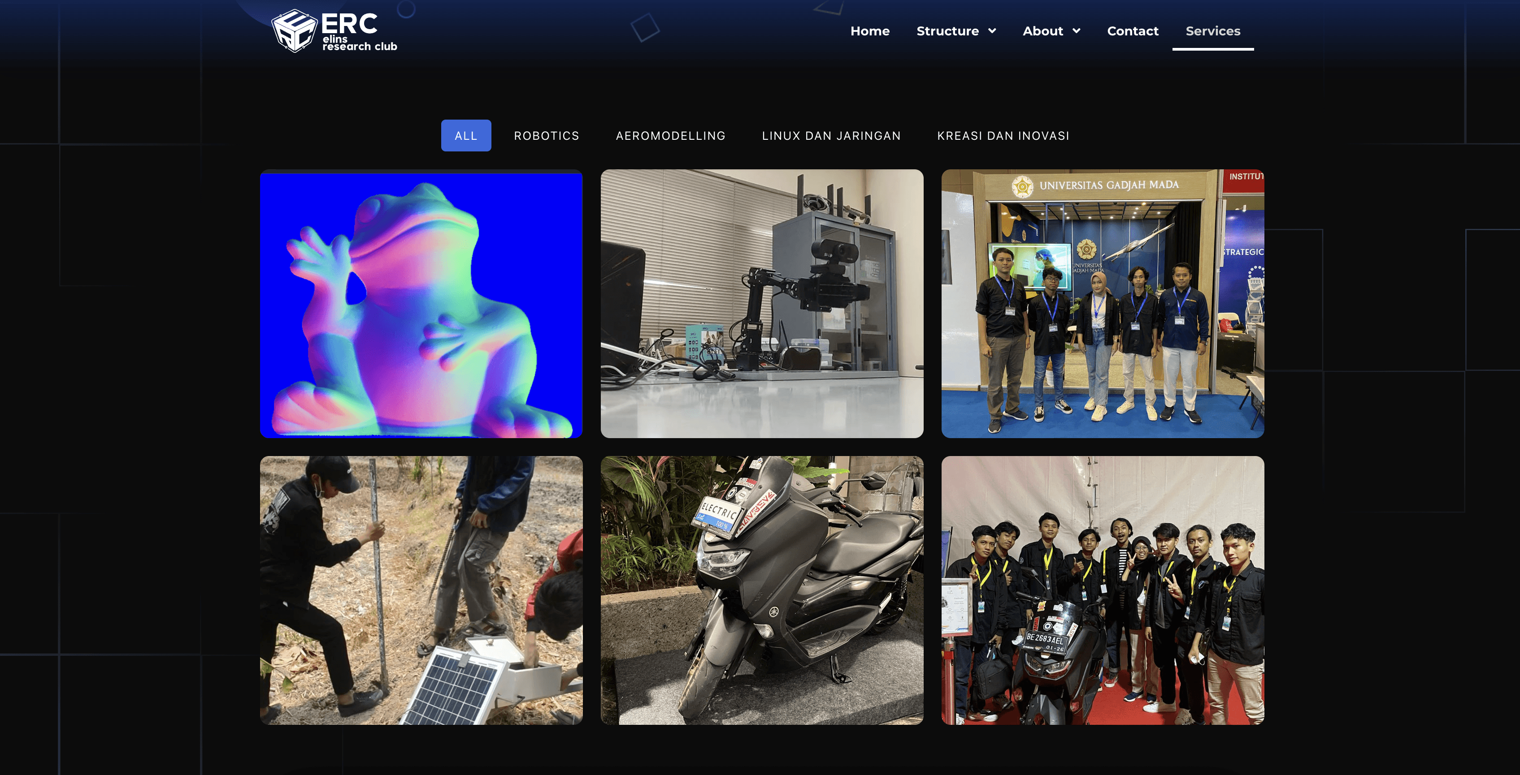Select the ALL filter button
Viewport: 1520px width, 775px height.
click(465, 136)
